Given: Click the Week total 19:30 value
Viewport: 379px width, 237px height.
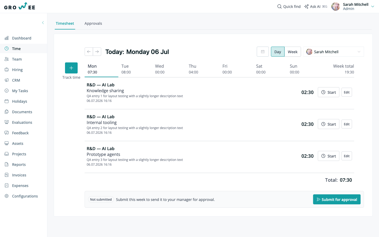Looking at the screenshot, I should (349, 72).
